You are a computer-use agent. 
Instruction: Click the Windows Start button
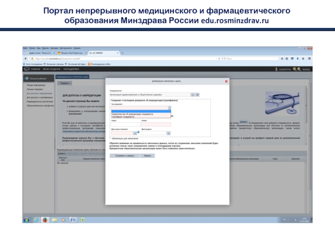[26, 220]
